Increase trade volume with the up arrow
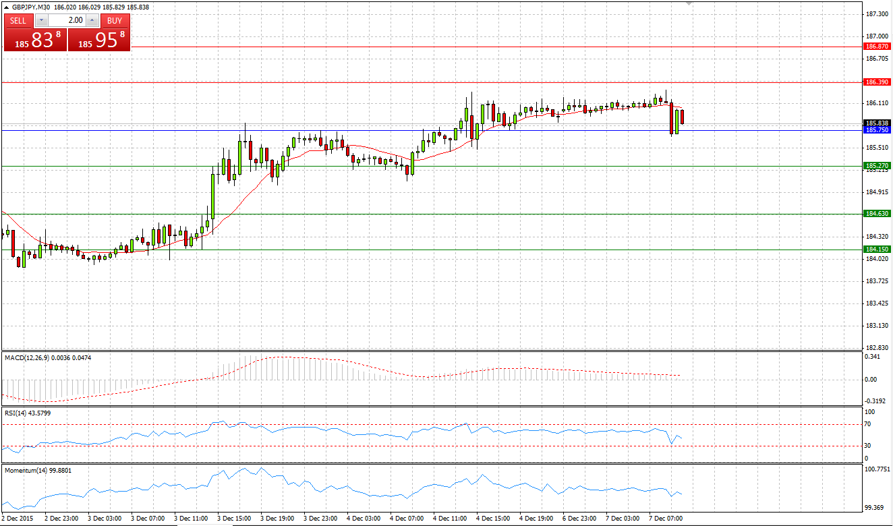Image resolution: width=893 pixels, height=526 pixels. tap(93, 20)
